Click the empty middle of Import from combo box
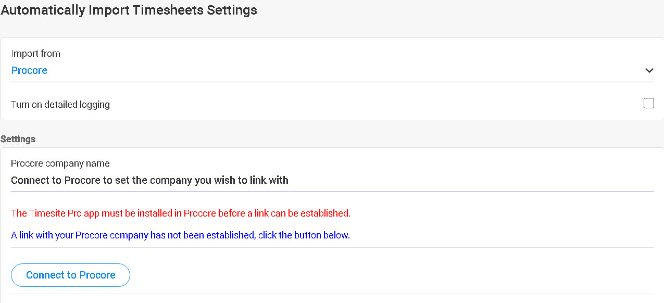Image resolution: width=664 pixels, height=303 pixels. [344, 70]
